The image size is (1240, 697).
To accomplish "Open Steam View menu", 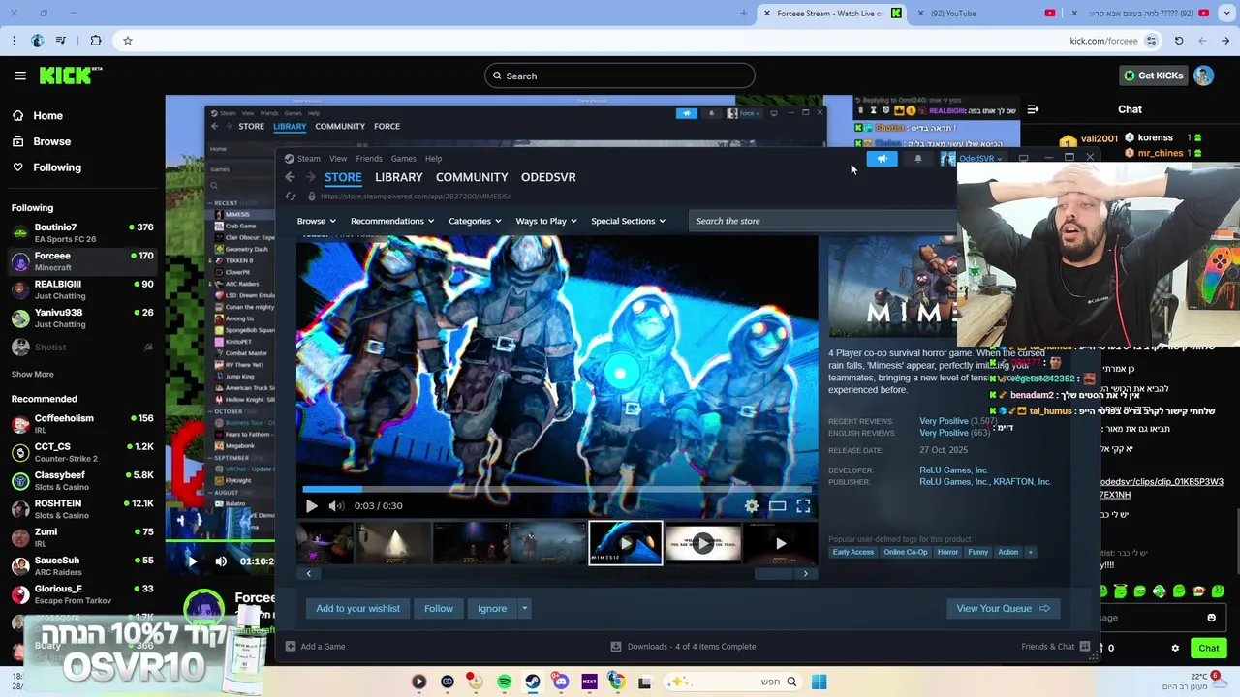I will coord(338,159).
